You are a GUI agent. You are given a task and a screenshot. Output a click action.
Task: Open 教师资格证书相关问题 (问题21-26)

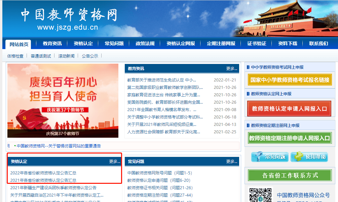160,188
